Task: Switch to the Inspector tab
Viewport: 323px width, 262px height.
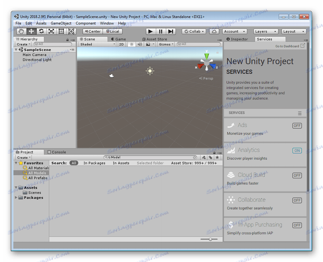Action: [x=237, y=39]
